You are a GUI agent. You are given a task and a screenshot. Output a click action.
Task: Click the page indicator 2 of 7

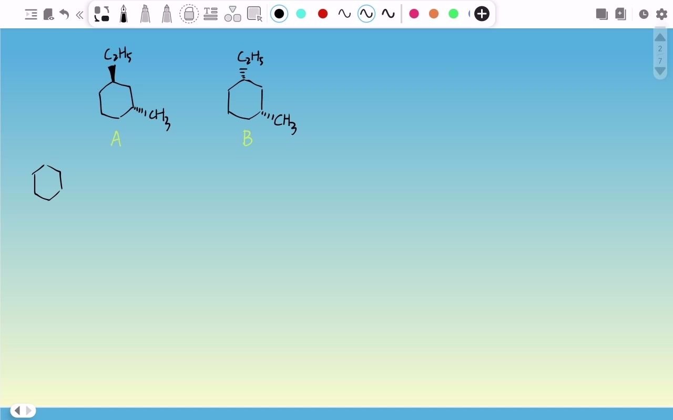660,55
